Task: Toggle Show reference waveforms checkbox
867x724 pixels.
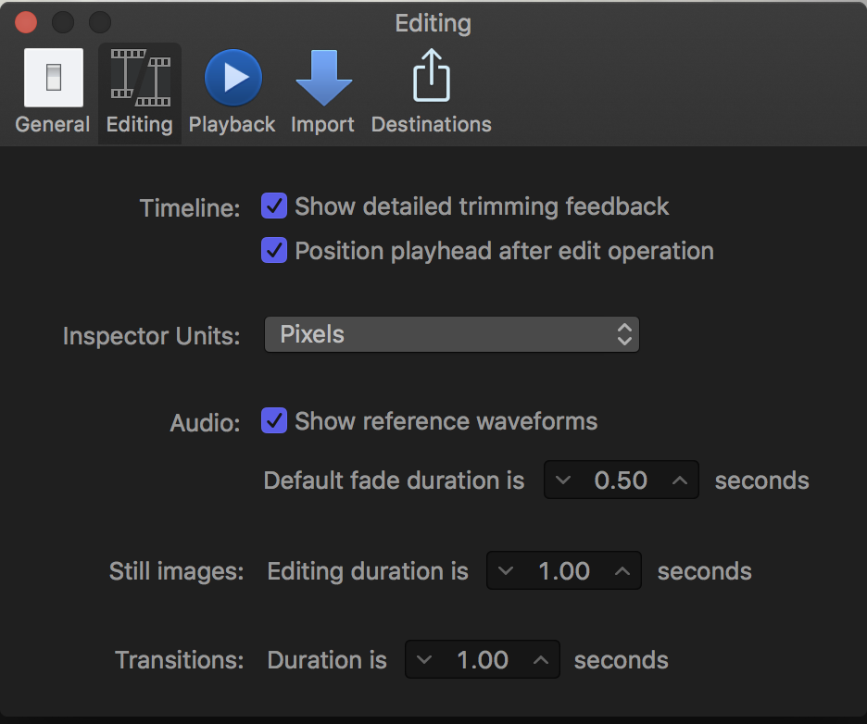Action: pos(274,420)
